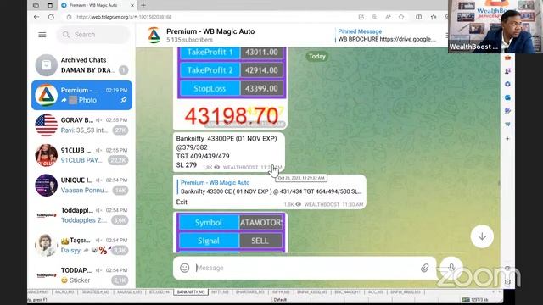The width and height of the screenshot is (543, 305).
Task: Open the Premium chat in chat list
Action: 81,95
